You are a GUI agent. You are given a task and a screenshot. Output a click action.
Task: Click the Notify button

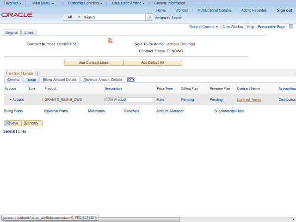coord(32,123)
